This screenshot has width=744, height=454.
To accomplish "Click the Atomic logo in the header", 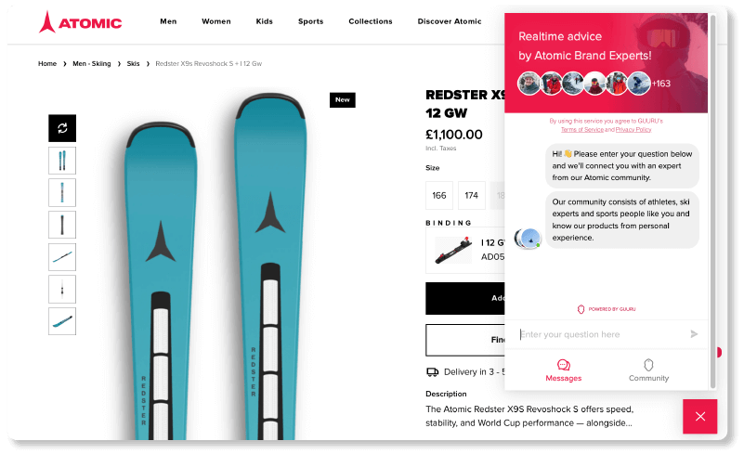I will pyautogui.click(x=81, y=21).
